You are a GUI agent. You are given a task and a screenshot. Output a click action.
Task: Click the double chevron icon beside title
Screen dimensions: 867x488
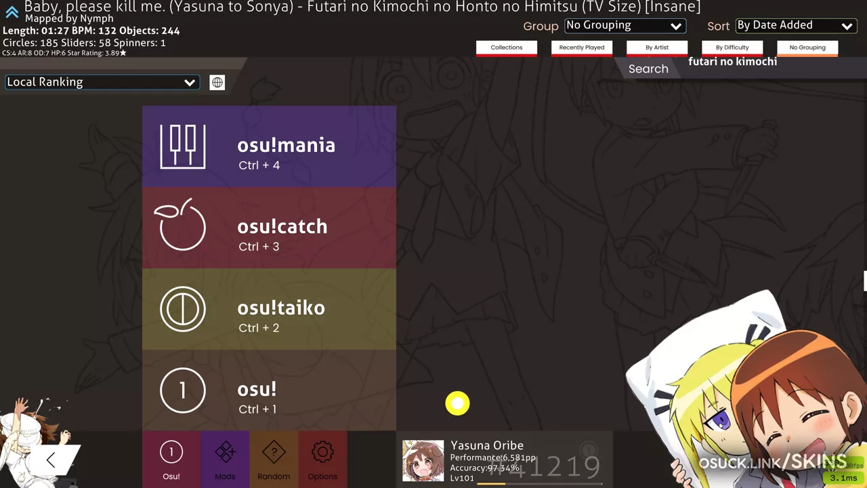pyautogui.click(x=12, y=12)
